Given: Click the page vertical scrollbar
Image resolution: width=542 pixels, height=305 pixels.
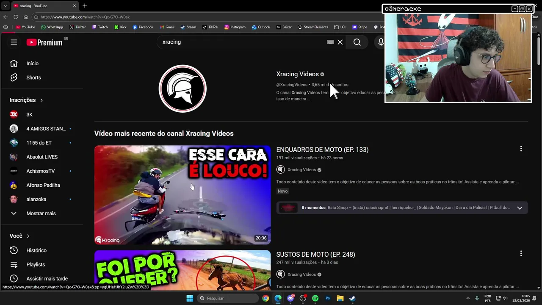Looking at the screenshot, I should click(x=539, y=51).
